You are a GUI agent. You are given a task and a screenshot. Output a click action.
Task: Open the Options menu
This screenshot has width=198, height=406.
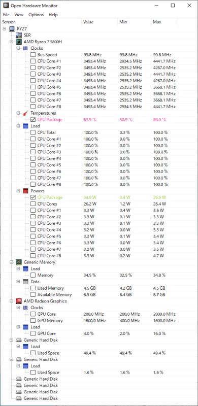click(x=36, y=15)
